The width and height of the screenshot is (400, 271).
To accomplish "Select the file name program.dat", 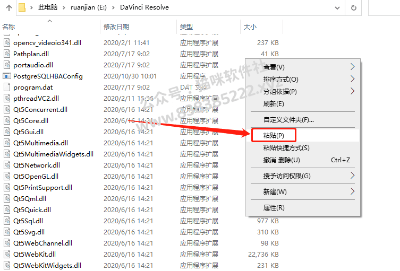I will 33,88.
